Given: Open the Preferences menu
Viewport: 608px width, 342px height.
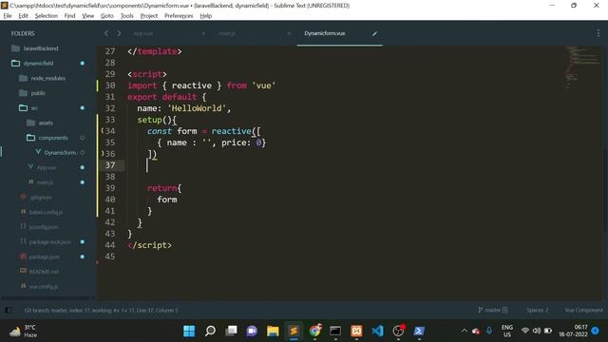Looking at the screenshot, I should click(179, 16).
